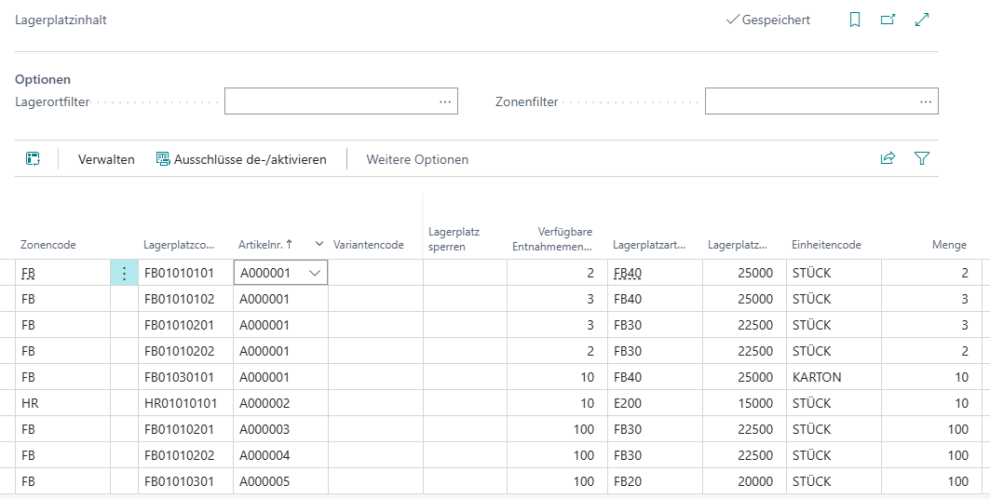Click the share icon in the toolbar
Image resolution: width=990 pixels, height=499 pixels.
888,159
